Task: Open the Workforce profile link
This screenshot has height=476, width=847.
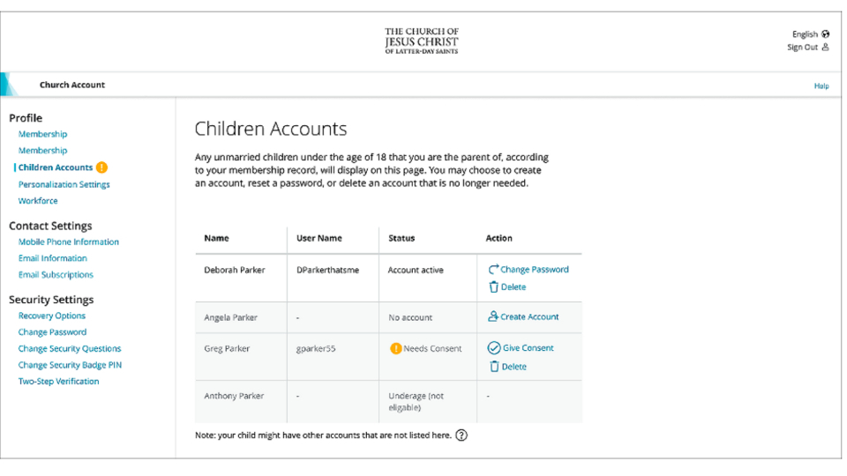Action: [38, 201]
